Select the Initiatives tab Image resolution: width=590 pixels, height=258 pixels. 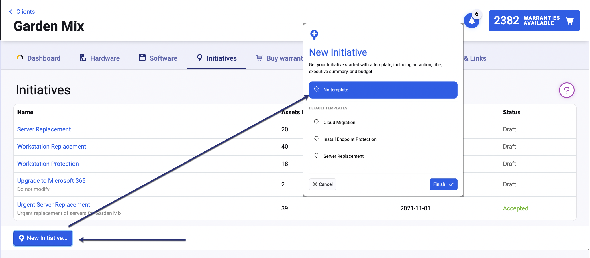click(x=217, y=58)
